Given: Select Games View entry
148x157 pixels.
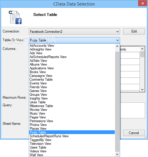Looking at the screenshot, I should click(72, 91).
